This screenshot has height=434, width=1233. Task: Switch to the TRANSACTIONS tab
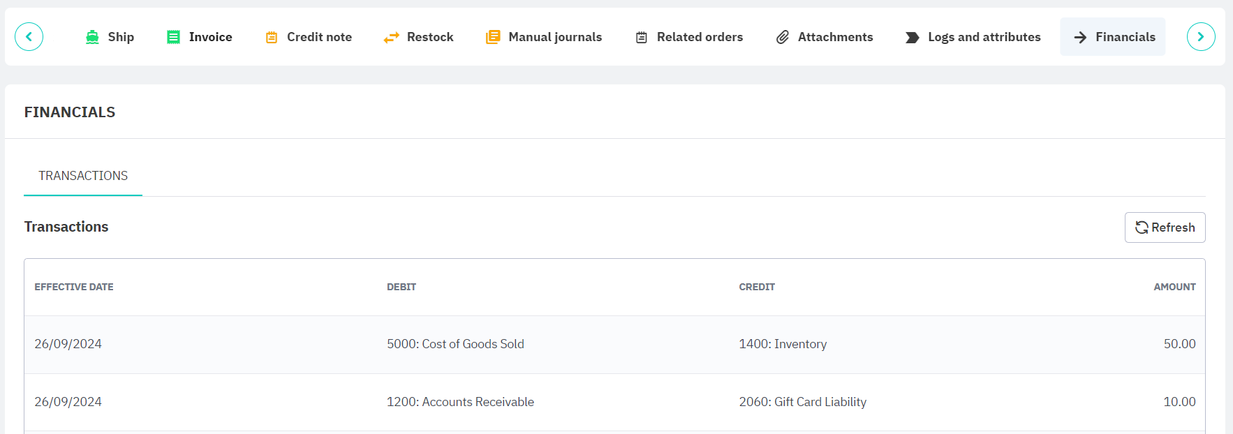point(83,176)
